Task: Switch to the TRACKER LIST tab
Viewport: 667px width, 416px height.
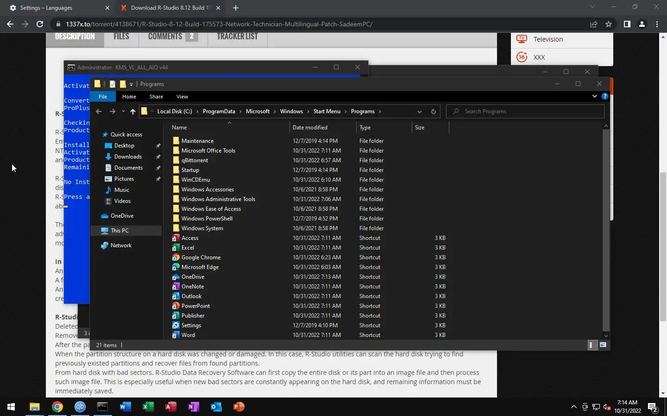Action: (238, 37)
